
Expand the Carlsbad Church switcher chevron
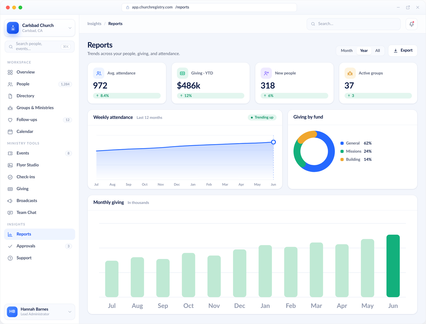(x=70, y=28)
